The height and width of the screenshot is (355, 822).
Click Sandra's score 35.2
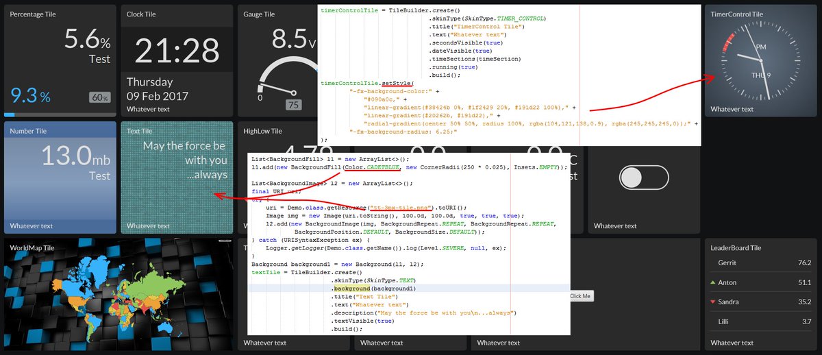pos(804,302)
